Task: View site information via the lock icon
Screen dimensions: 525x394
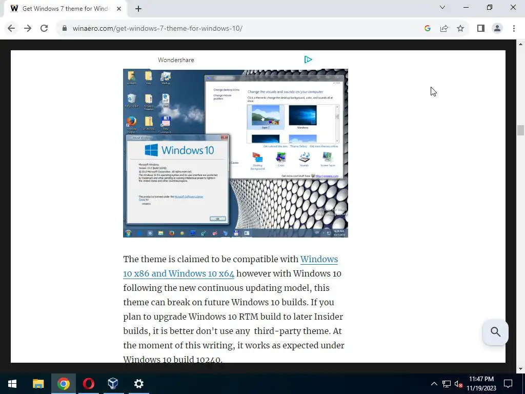Action: (x=65, y=29)
